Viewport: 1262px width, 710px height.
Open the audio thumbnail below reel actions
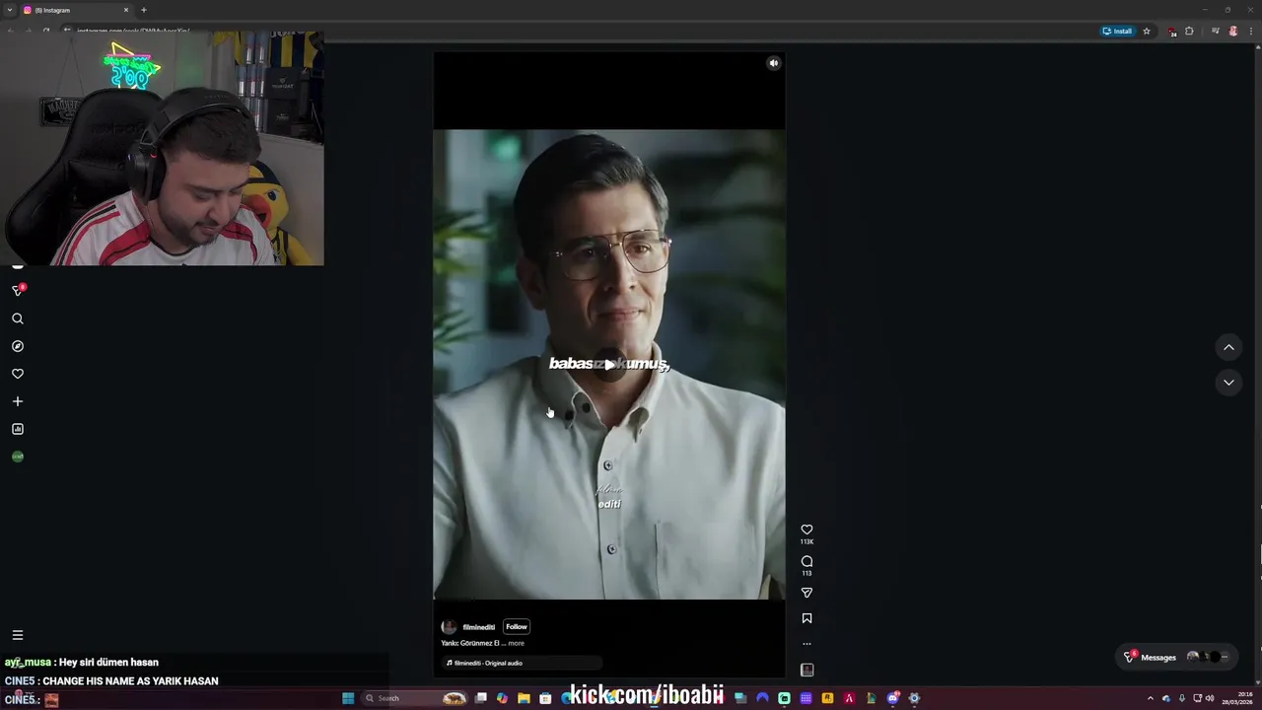point(806,670)
